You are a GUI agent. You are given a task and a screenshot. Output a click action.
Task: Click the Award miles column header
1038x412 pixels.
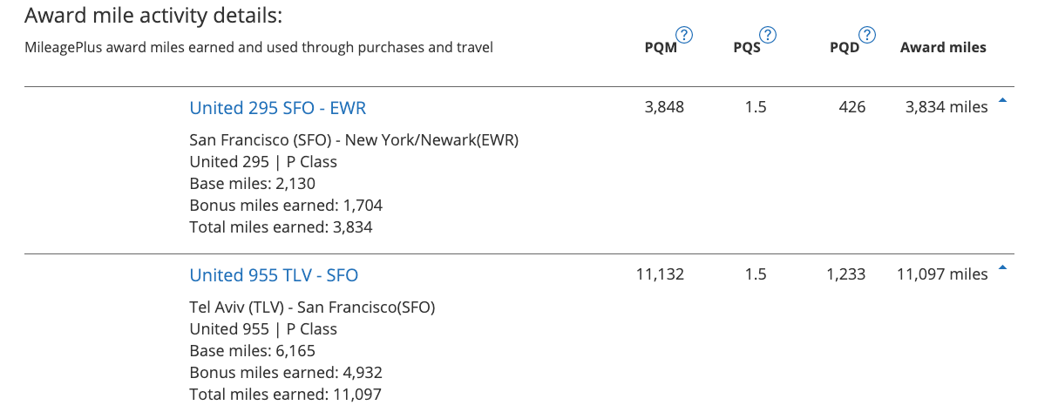(943, 48)
